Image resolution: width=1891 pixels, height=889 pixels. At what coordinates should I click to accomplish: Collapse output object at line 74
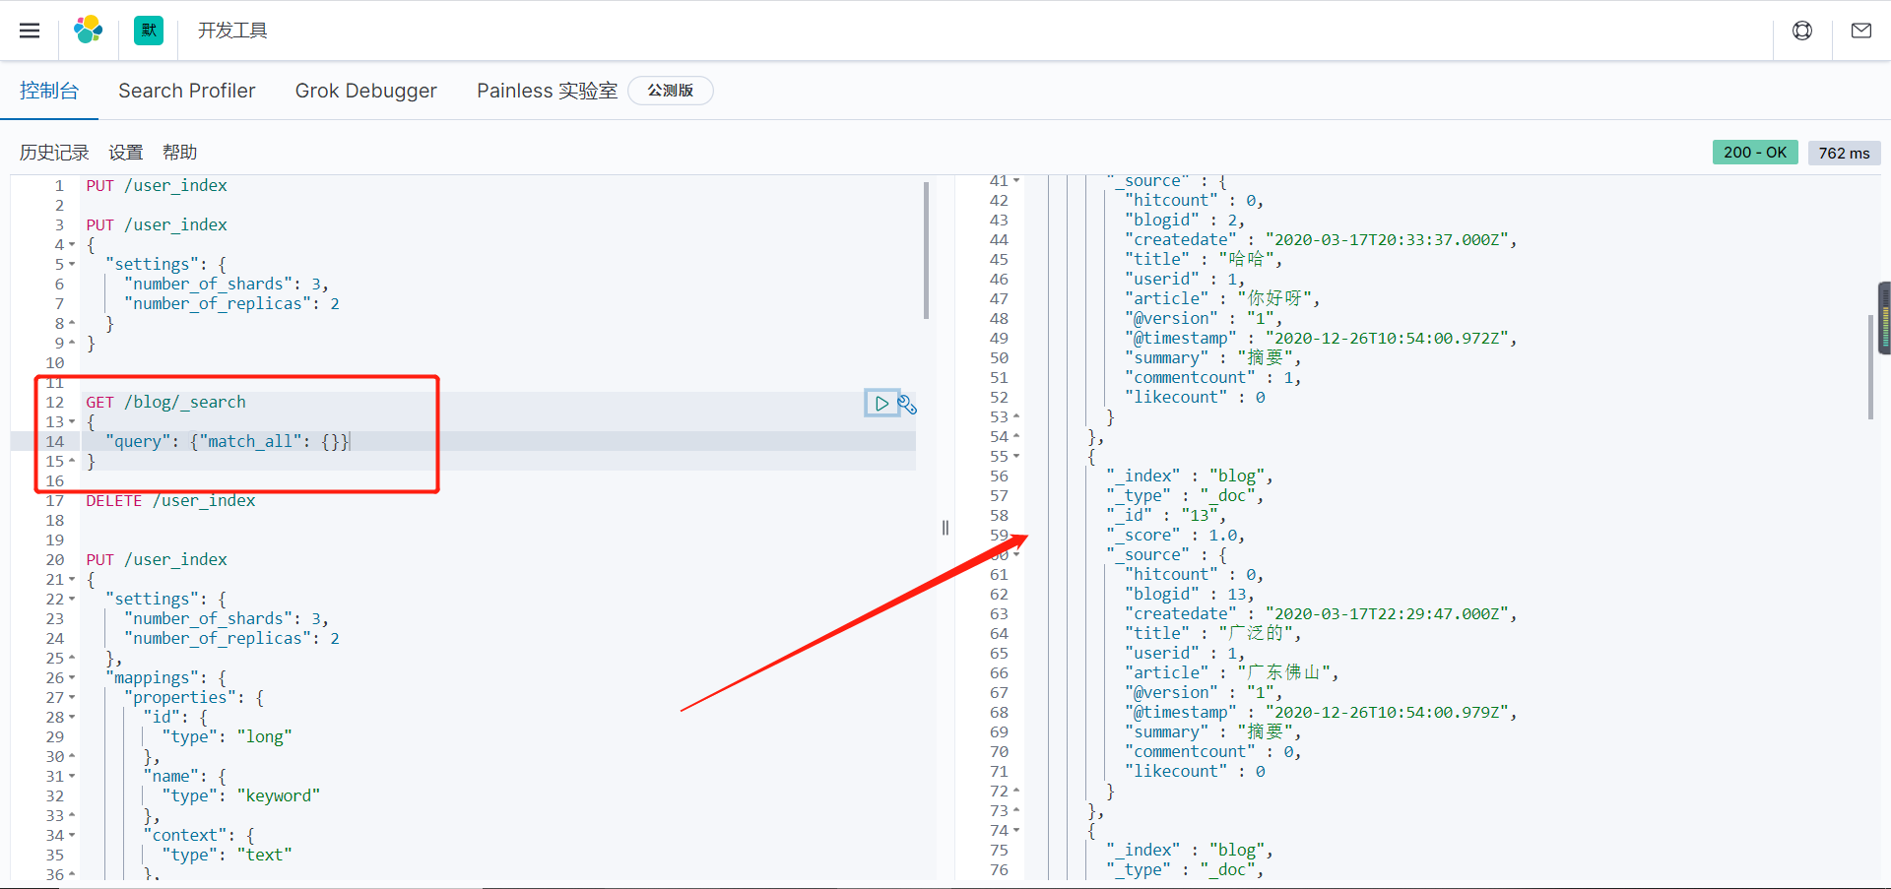[x=1016, y=830]
